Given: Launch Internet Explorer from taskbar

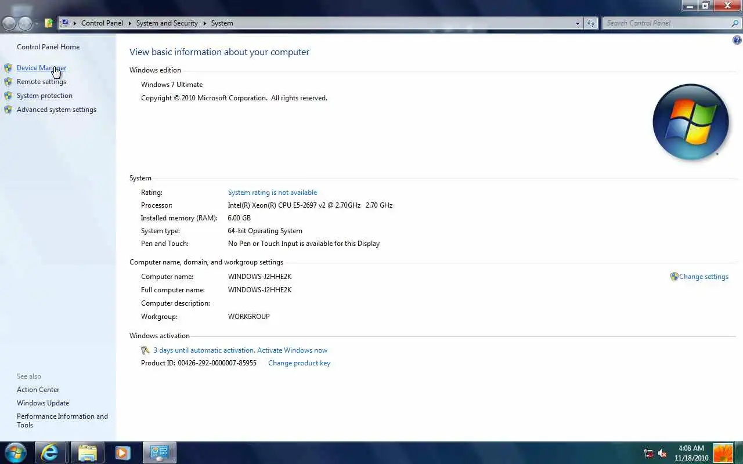Looking at the screenshot, I should [x=50, y=452].
